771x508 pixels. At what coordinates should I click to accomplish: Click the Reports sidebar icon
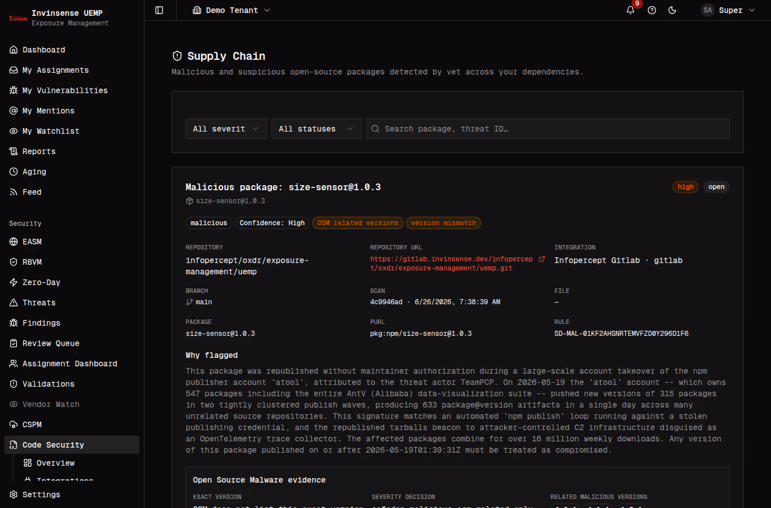pyautogui.click(x=14, y=151)
